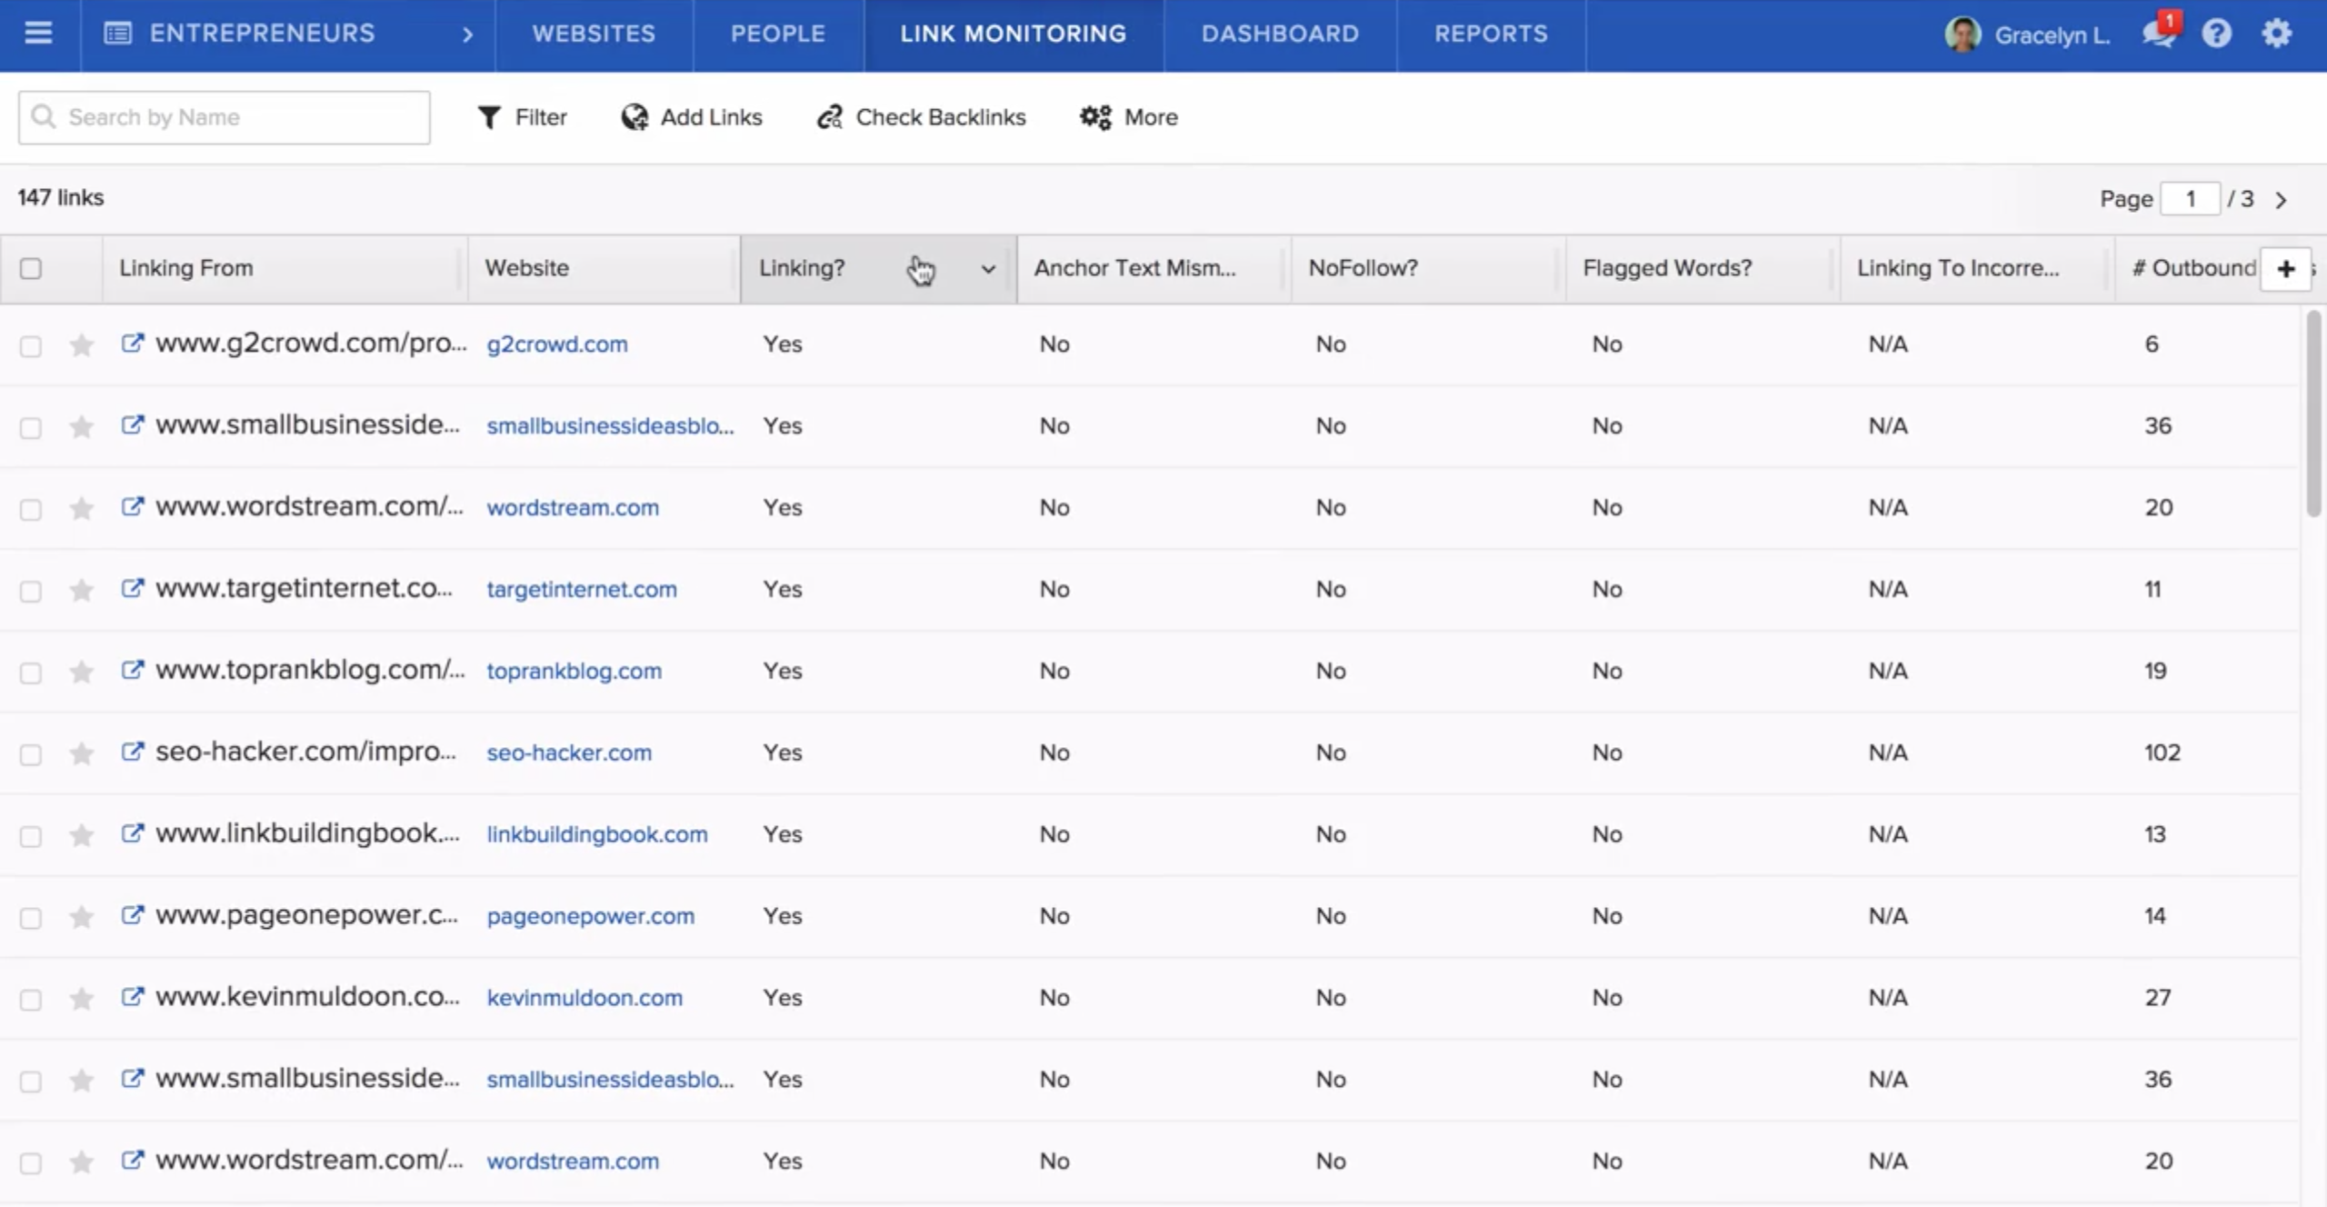Click Gracelyn L. profile avatar
Image resolution: width=2327 pixels, height=1207 pixels.
click(x=1962, y=35)
